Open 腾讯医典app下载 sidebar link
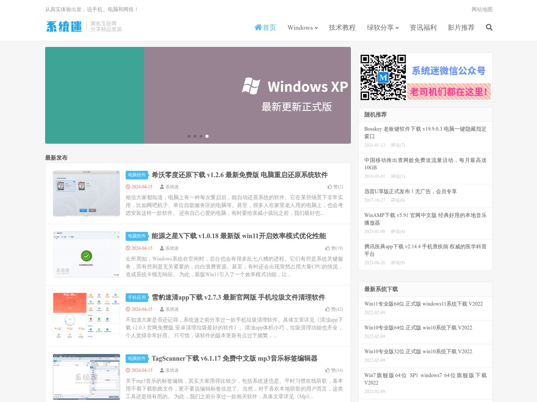 coord(425,250)
